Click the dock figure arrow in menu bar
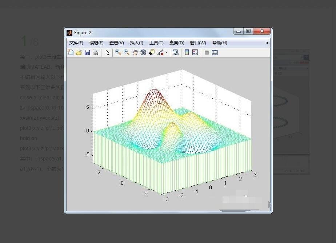The image size is (336, 243). pos(267,43)
